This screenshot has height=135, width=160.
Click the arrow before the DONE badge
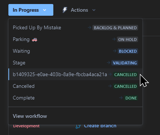point(121,98)
